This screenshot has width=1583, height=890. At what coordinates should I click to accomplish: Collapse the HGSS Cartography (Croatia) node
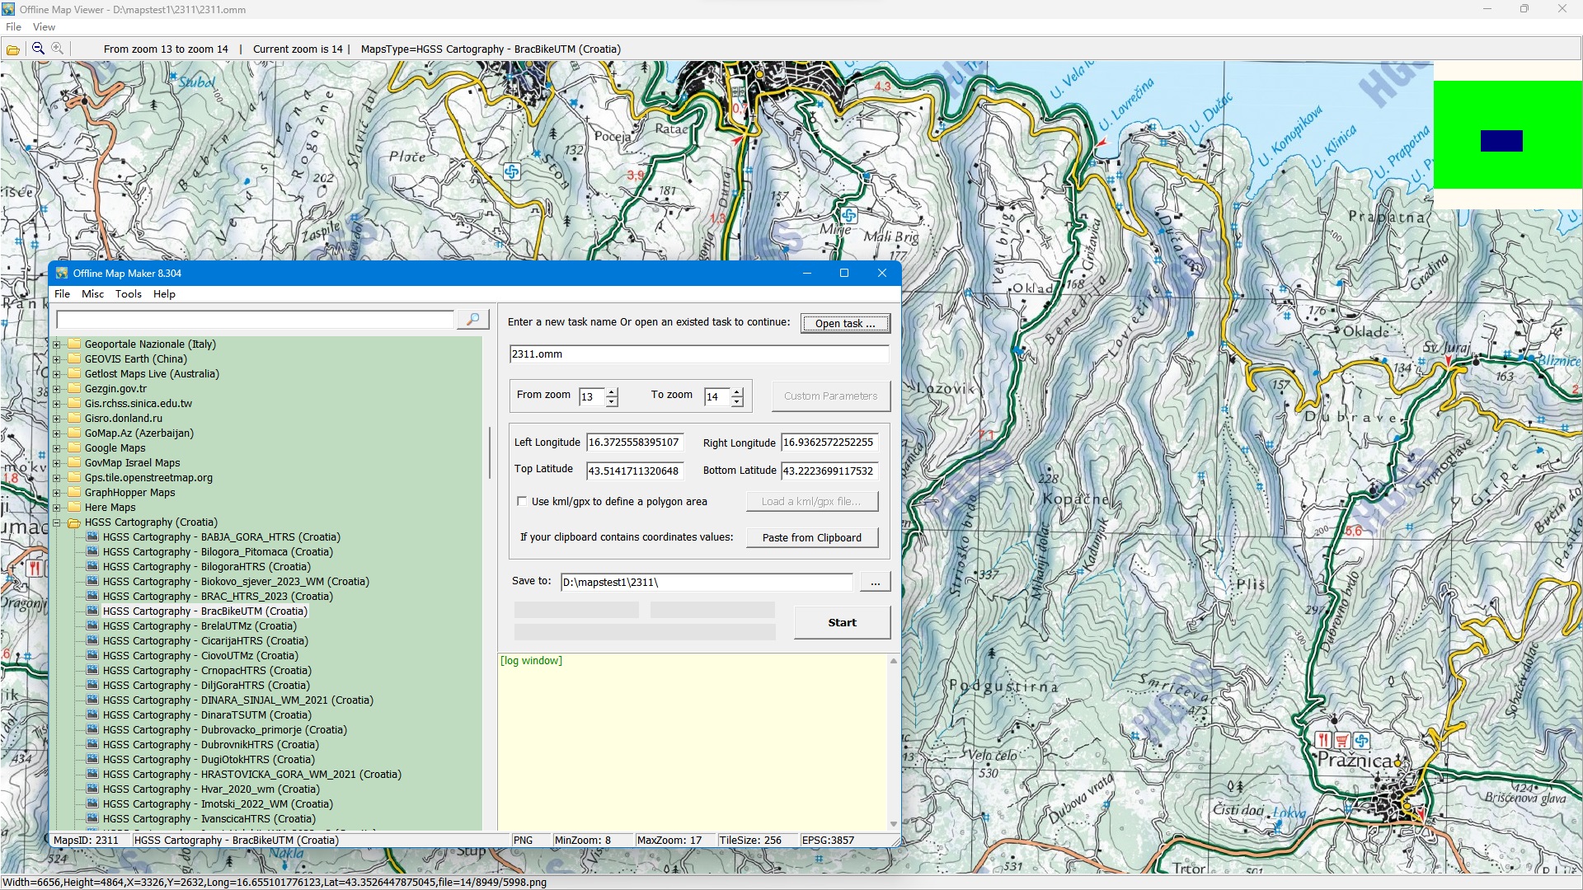[57, 522]
